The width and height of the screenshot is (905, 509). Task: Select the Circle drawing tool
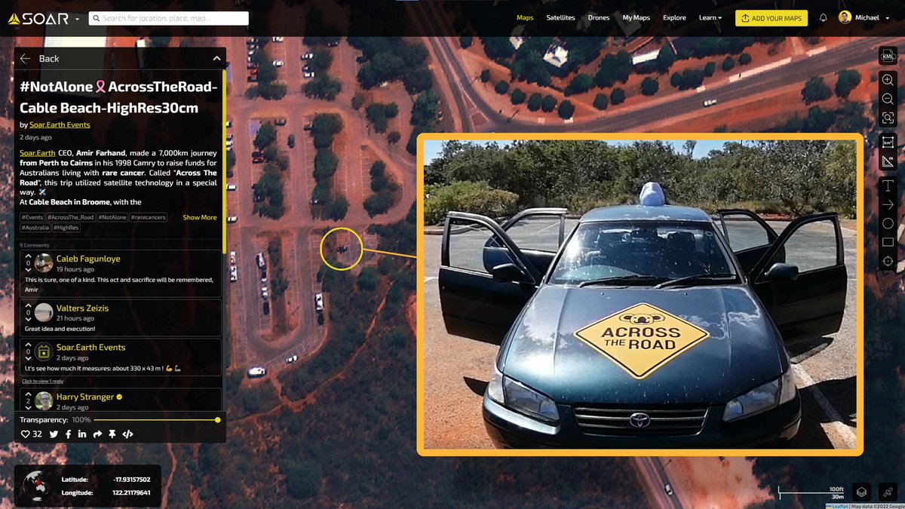click(888, 223)
